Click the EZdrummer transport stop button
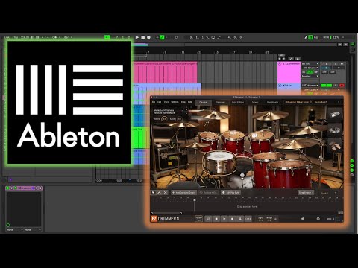This screenshot has width=358, height=268. (216, 219)
